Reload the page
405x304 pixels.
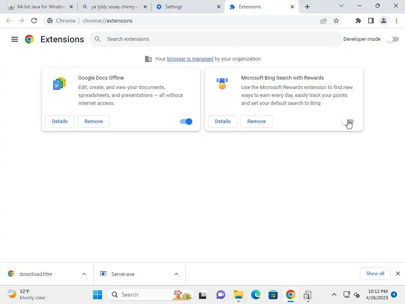click(34, 21)
